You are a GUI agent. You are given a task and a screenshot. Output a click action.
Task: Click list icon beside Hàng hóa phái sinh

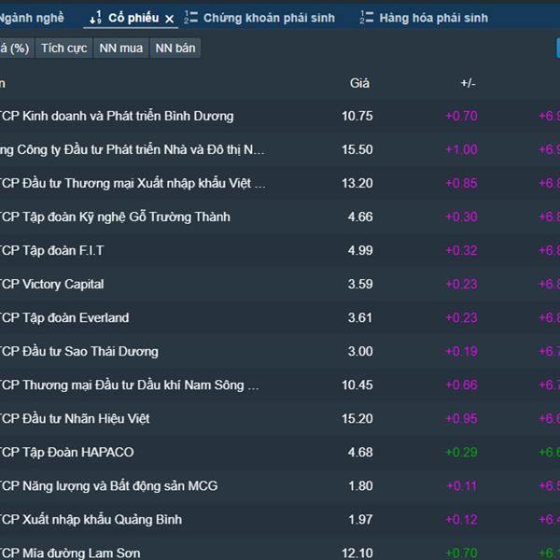(x=367, y=17)
